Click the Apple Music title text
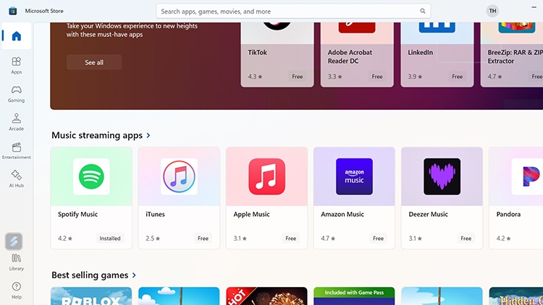Image resolution: width=543 pixels, height=305 pixels. 251,215
